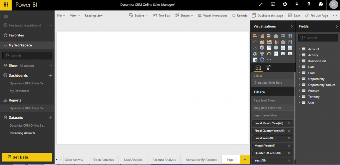Image resolution: width=340 pixels, height=165 pixels.
Task: Select the Area chart visualization
Action: [262, 42]
